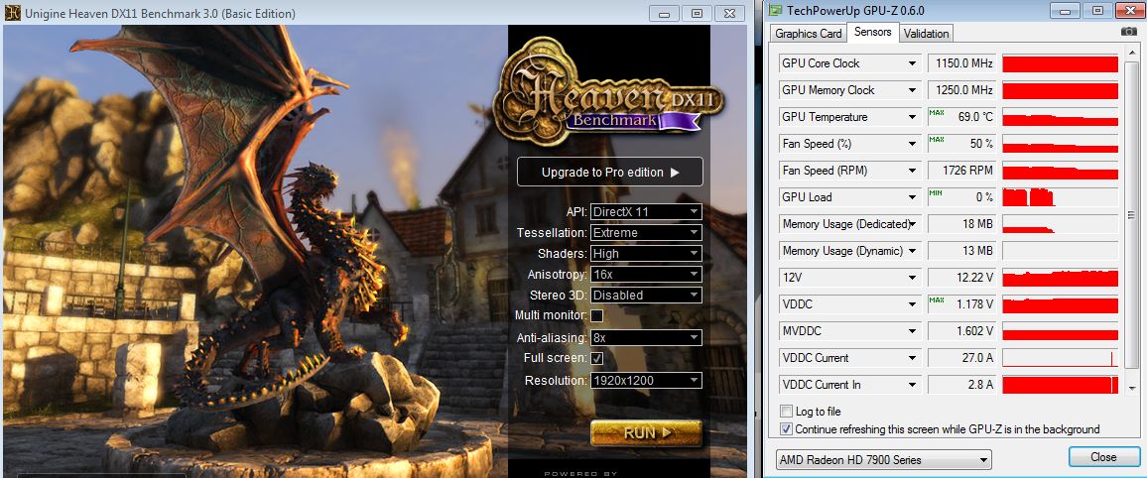
Task: Open the AMD Radeon HD 7900 Series selector
Action: [x=884, y=460]
